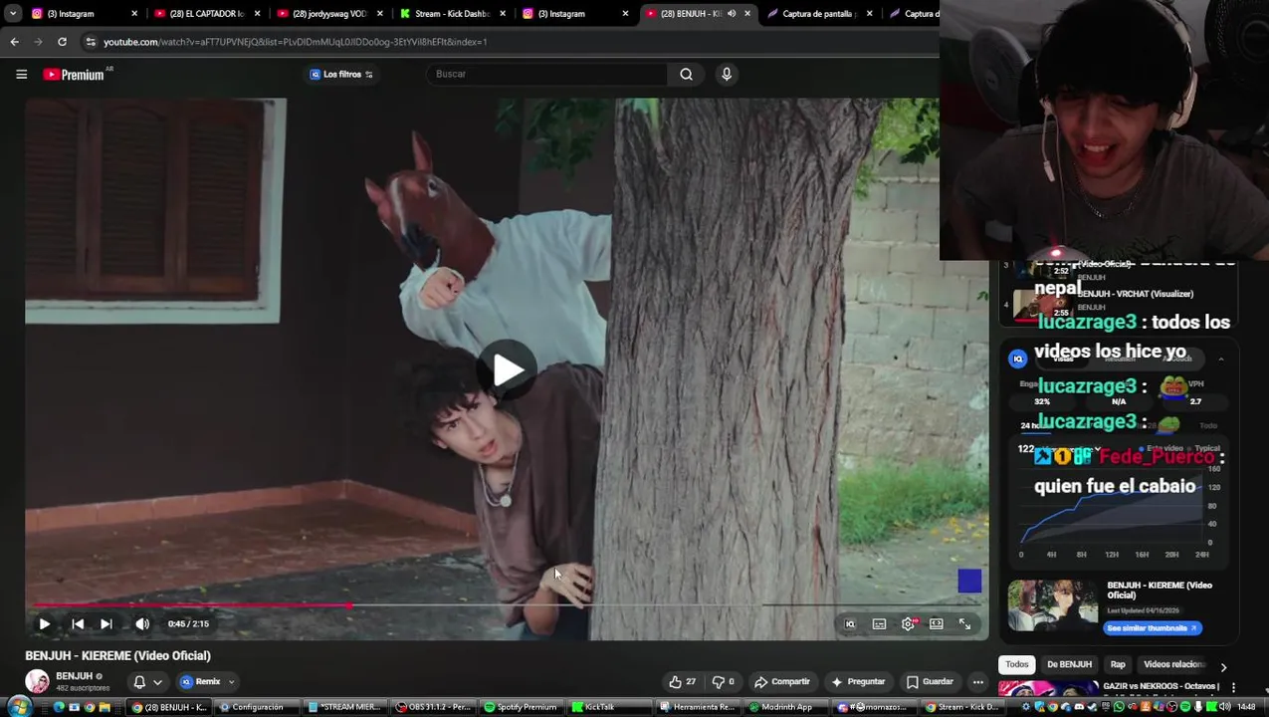The width and height of the screenshot is (1269, 717).
Task: Select the De BENJUH filter chip
Action: [1069, 664]
